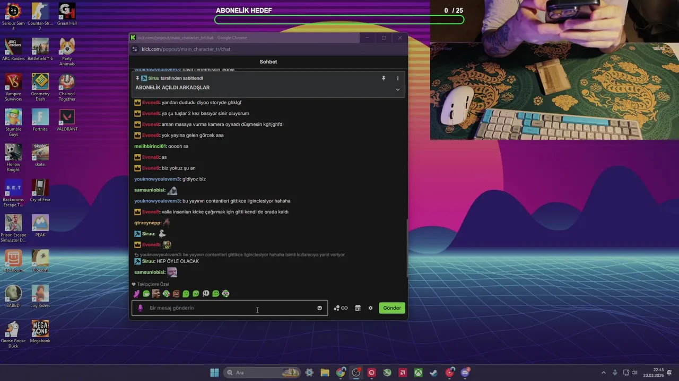Click Siruu name on 'HEP ÖYLE OLACAK' message
679x381 pixels.
(149, 261)
